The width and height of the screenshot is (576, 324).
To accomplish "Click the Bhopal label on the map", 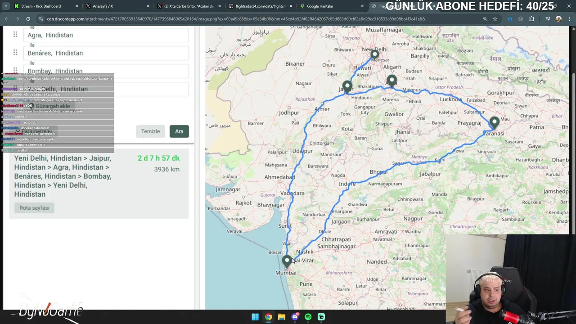I will click(378, 172).
